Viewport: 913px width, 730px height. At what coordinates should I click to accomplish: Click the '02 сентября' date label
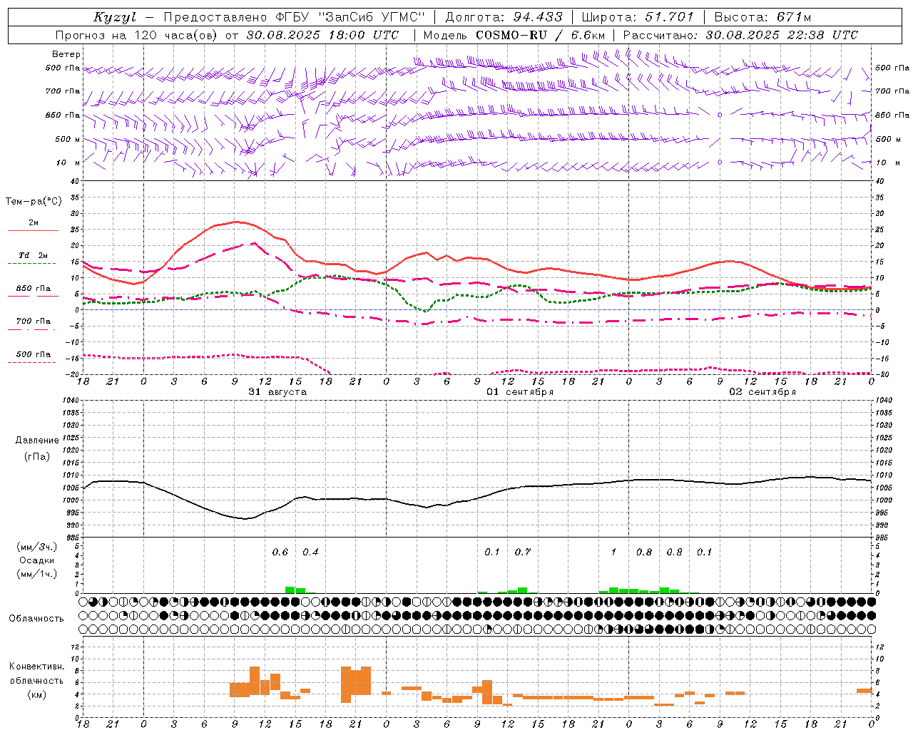point(762,392)
